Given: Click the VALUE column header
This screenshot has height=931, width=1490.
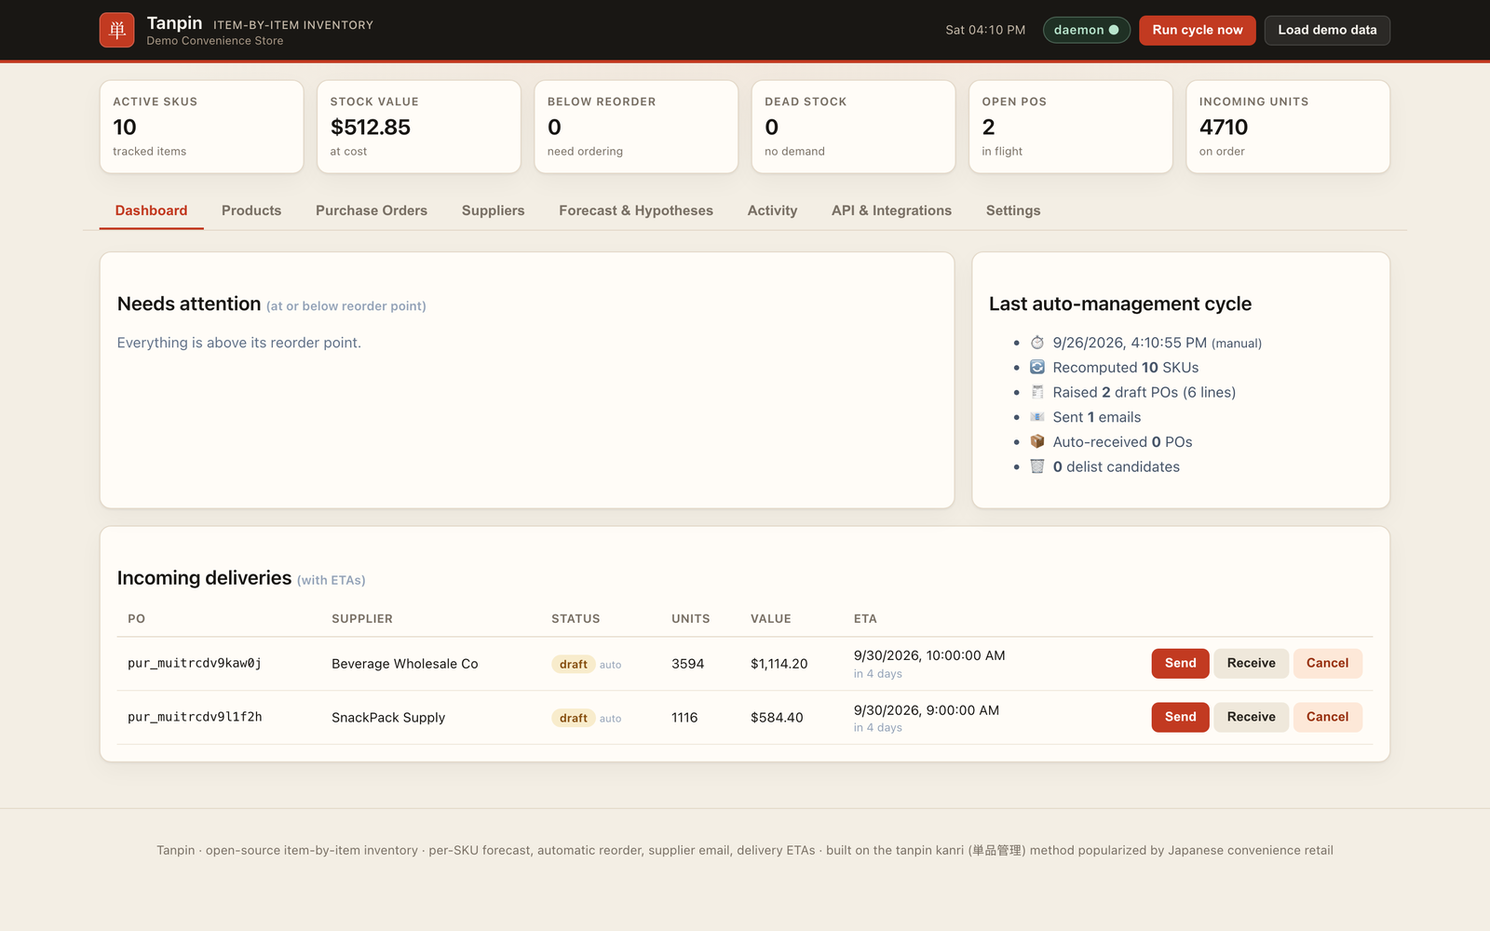Looking at the screenshot, I should [x=771, y=619].
